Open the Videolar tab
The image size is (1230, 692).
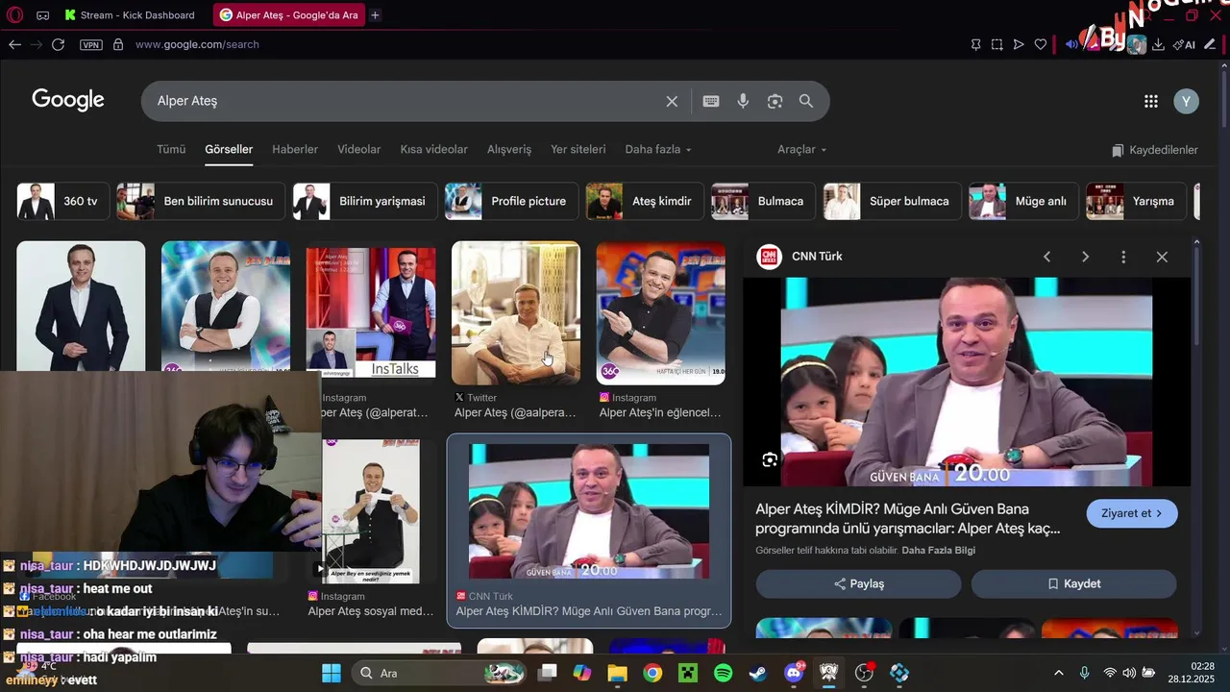pos(359,149)
